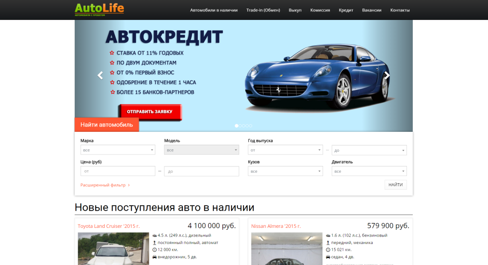Open the 'Модель' dropdown
The width and height of the screenshot is (488, 265).
(202, 150)
